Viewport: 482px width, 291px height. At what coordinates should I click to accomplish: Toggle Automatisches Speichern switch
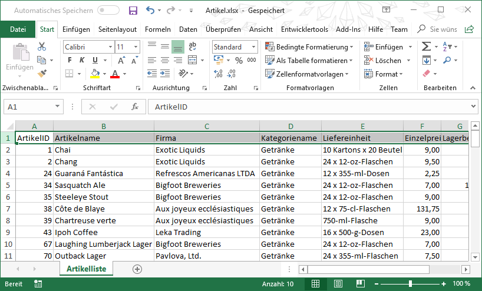108,11
